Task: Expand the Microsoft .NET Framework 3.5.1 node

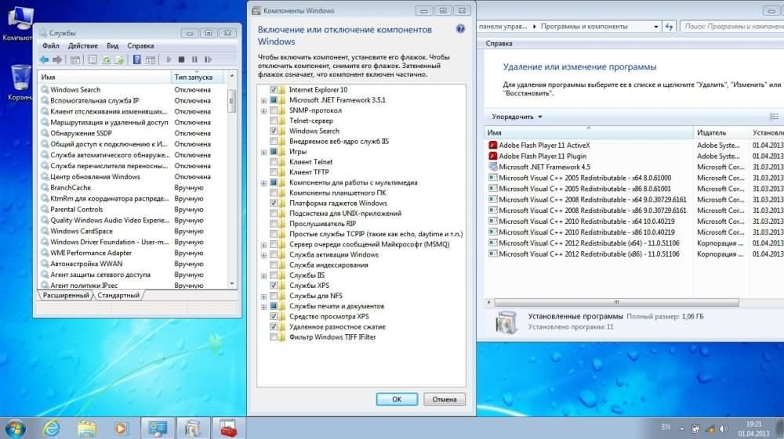Action: pos(263,100)
